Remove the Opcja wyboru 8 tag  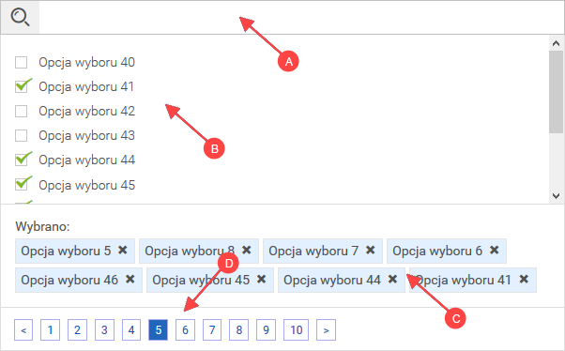pyautogui.click(x=247, y=250)
